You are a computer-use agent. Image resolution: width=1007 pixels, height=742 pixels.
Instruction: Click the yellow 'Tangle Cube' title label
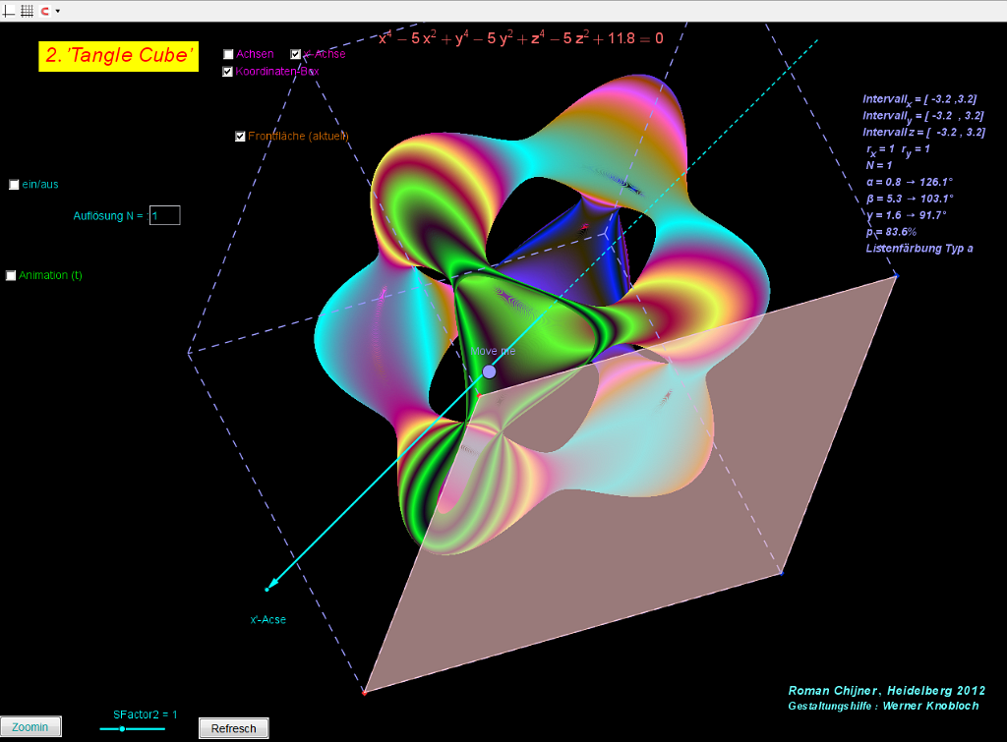point(118,56)
